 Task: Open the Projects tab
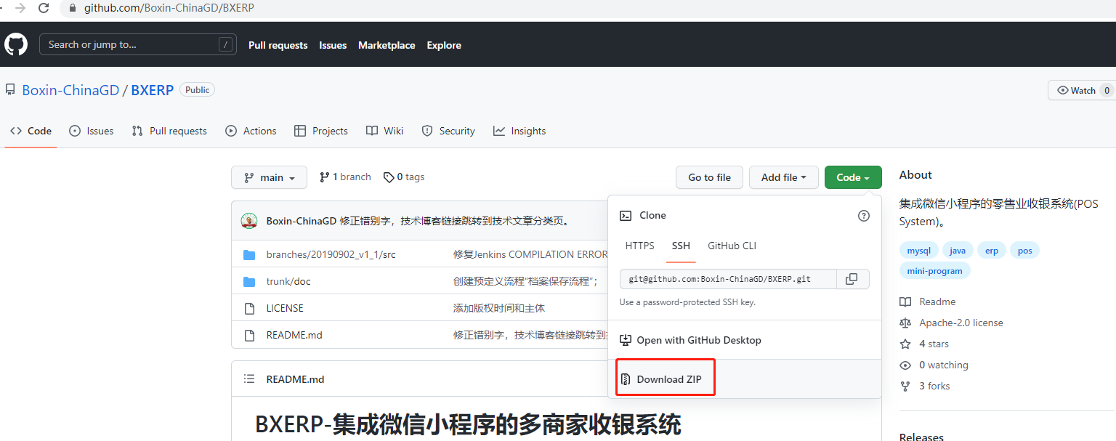(321, 131)
